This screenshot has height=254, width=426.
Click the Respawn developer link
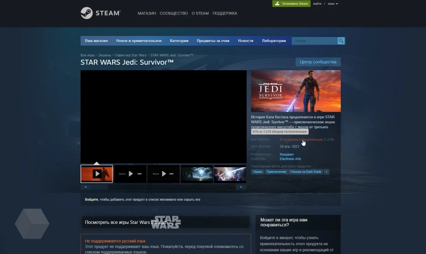click(287, 154)
